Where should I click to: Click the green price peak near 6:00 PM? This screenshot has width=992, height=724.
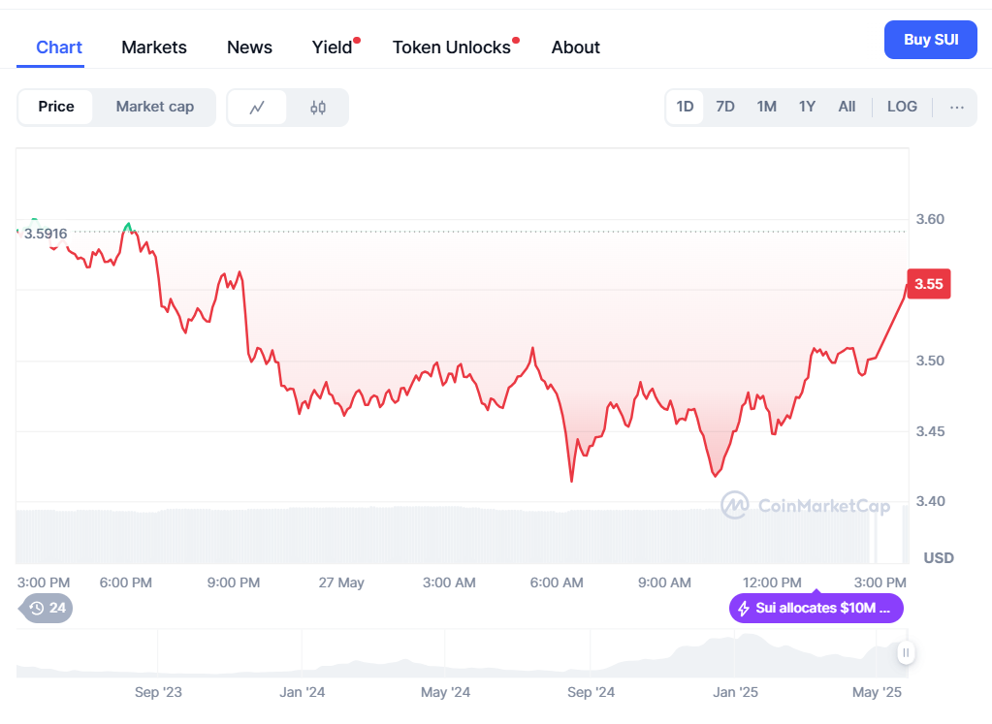click(128, 227)
